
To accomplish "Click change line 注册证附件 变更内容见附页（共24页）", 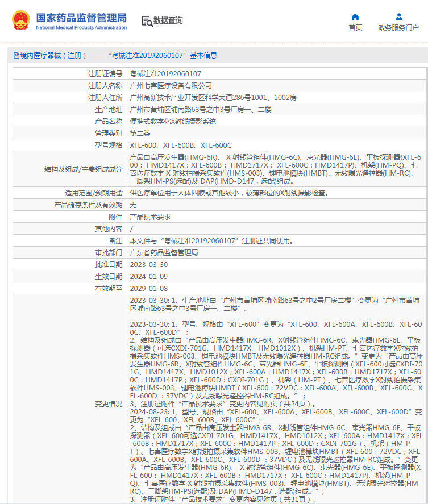I will click(x=223, y=404).
